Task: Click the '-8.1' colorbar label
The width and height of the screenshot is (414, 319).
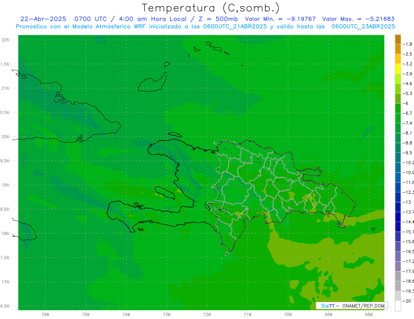Action: 408,133
